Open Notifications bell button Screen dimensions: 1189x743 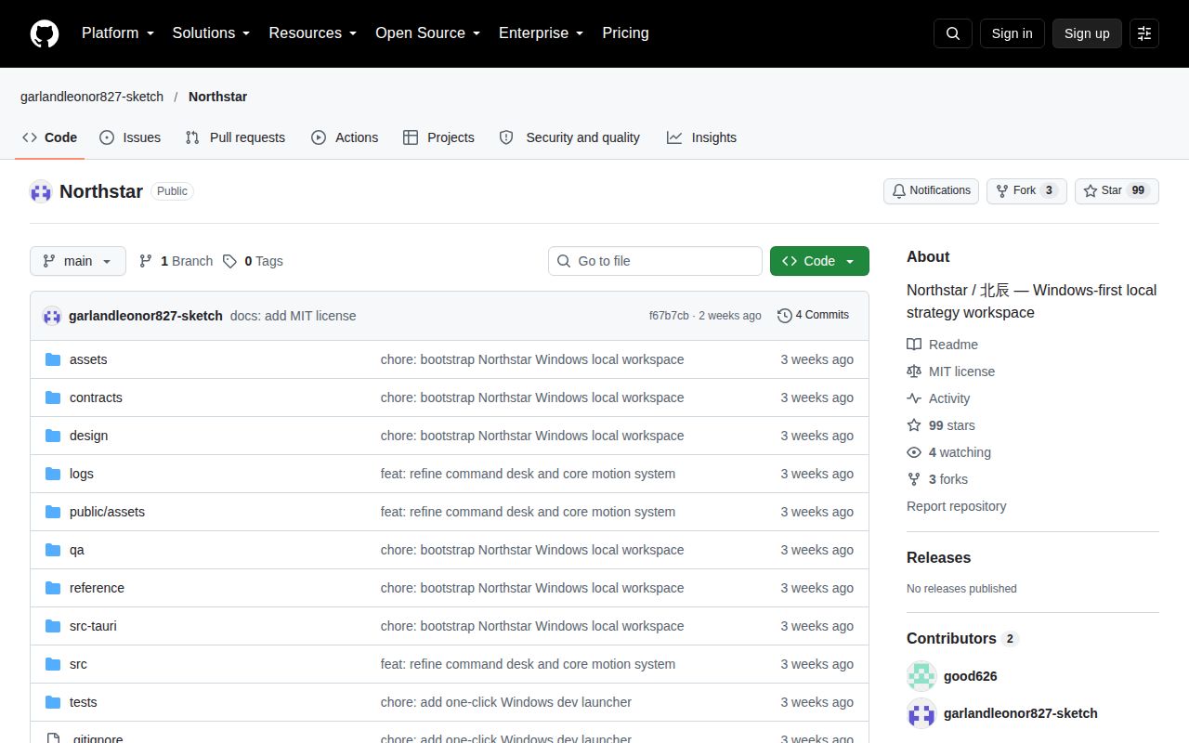pyautogui.click(x=931, y=190)
